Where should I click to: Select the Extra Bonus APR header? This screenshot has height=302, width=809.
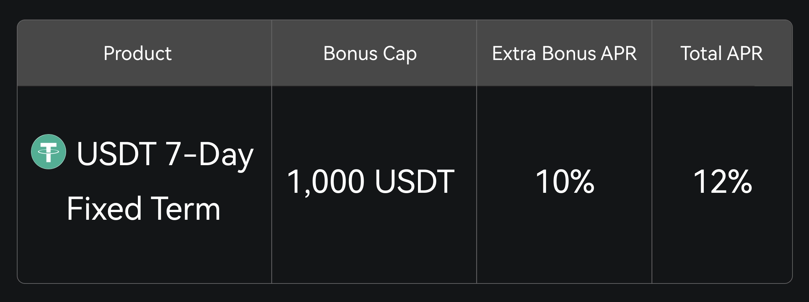564,54
